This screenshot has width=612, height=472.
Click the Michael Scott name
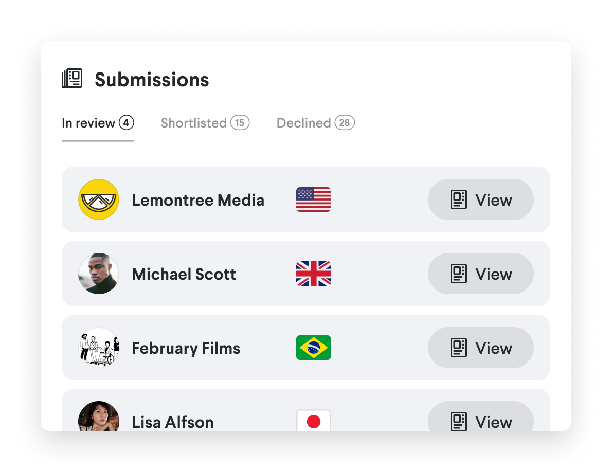(x=184, y=274)
